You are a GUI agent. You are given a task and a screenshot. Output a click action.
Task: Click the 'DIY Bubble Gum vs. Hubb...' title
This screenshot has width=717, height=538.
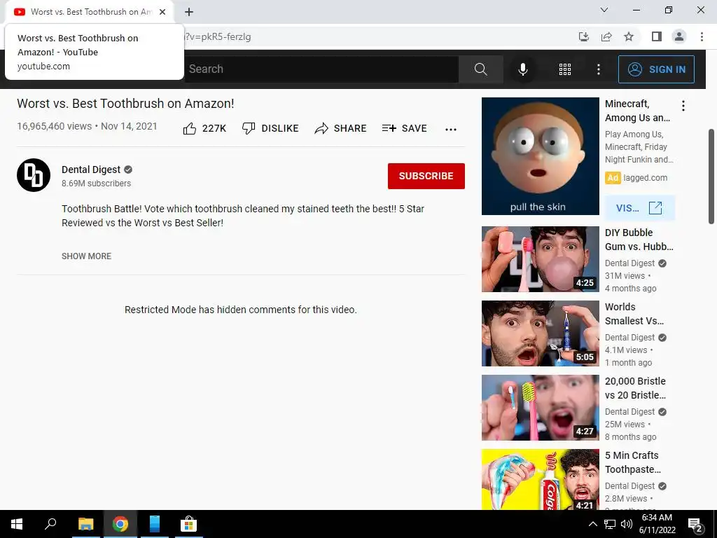(x=639, y=240)
